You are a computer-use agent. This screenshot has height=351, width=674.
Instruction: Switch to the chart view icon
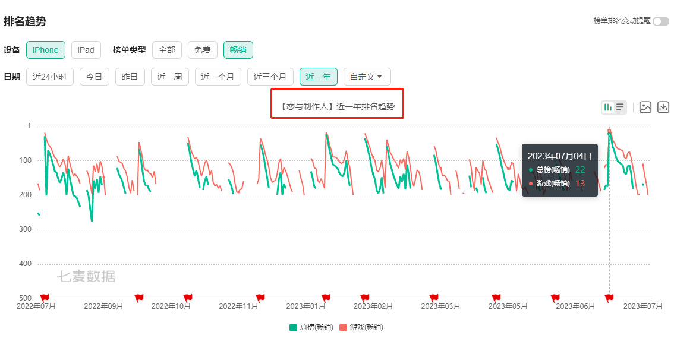click(x=608, y=107)
